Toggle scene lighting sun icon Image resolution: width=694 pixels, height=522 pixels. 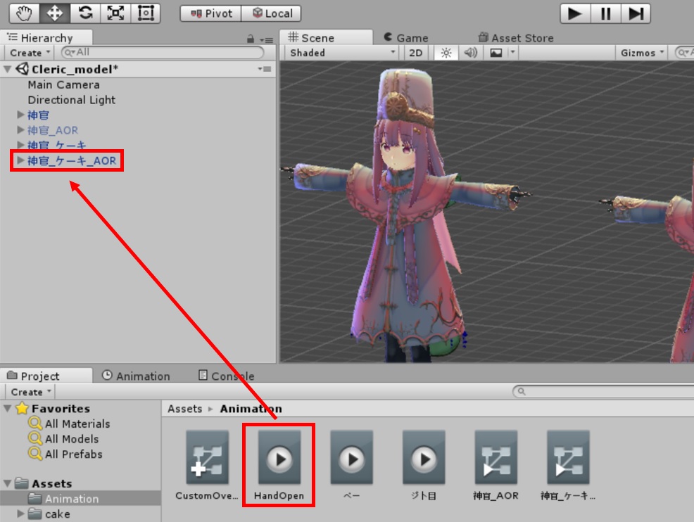point(446,53)
